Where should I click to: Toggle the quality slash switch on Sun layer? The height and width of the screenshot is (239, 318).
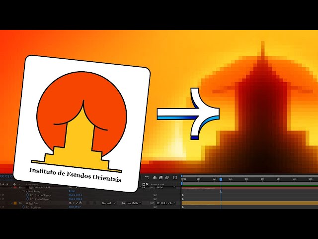point(77,203)
